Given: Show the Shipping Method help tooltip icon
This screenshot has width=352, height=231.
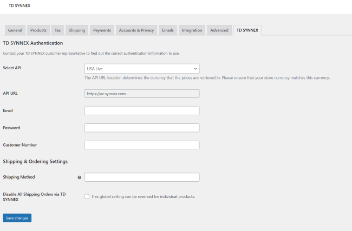Looking at the screenshot, I should (80, 177).
